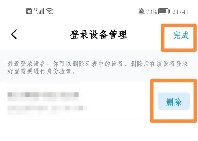Tap the 73% battery percentage text
The width and height of the screenshot is (198, 141).
152,12
